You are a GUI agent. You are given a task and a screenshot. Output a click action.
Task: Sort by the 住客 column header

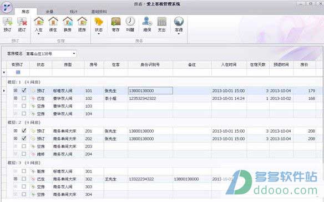click(x=116, y=65)
